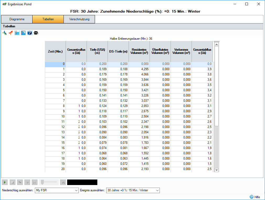Click the Überflutetes Volumen column header
The height and width of the screenshot is (200, 265).
click(160, 52)
